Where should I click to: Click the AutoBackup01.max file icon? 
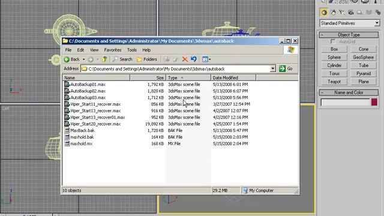coord(67,84)
